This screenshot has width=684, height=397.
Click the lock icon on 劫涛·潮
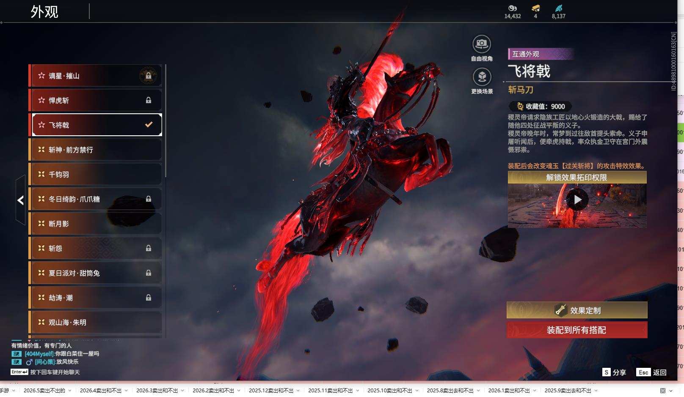149,298
